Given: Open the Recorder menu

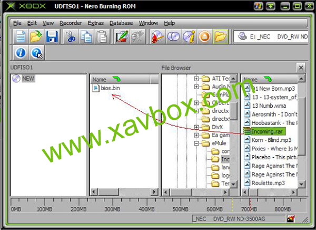Looking at the screenshot, I should coord(70,23).
